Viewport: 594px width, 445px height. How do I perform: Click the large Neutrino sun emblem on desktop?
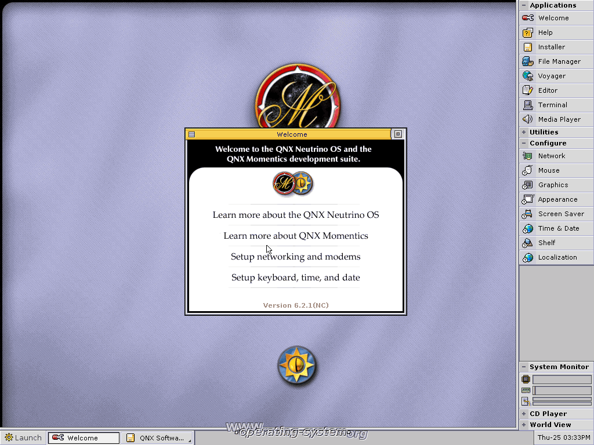(297, 365)
